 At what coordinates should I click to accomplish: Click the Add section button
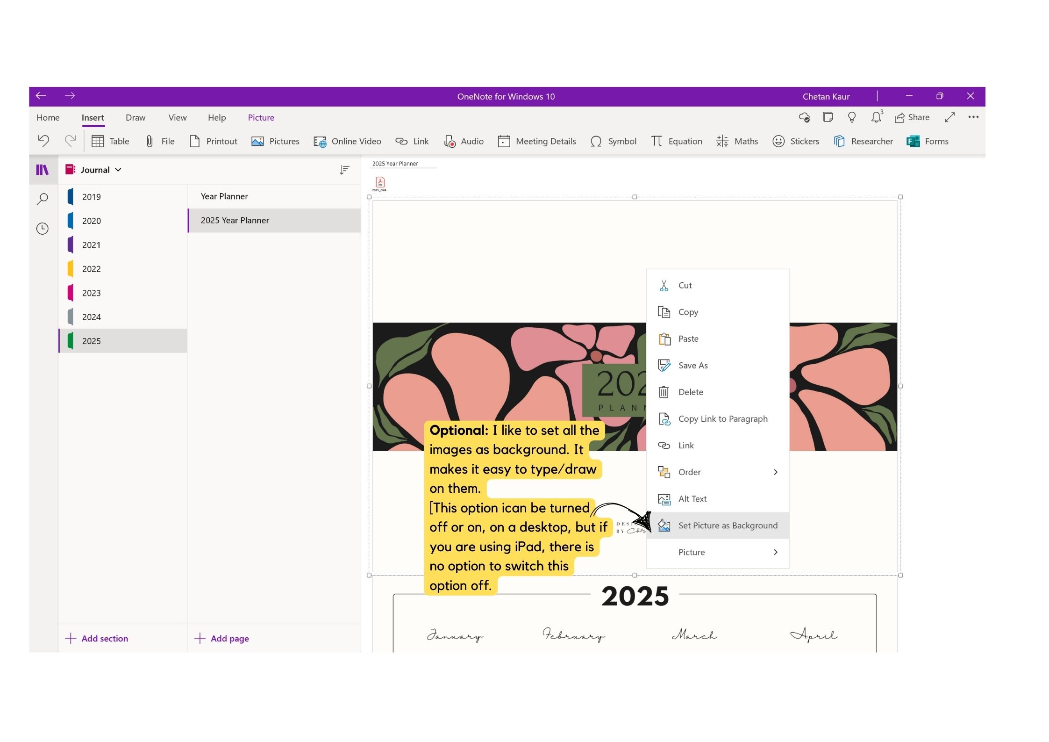pyautogui.click(x=97, y=638)
